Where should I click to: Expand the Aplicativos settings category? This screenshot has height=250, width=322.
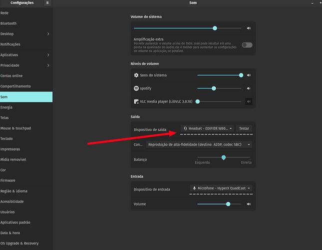click(x=26, y=55)
